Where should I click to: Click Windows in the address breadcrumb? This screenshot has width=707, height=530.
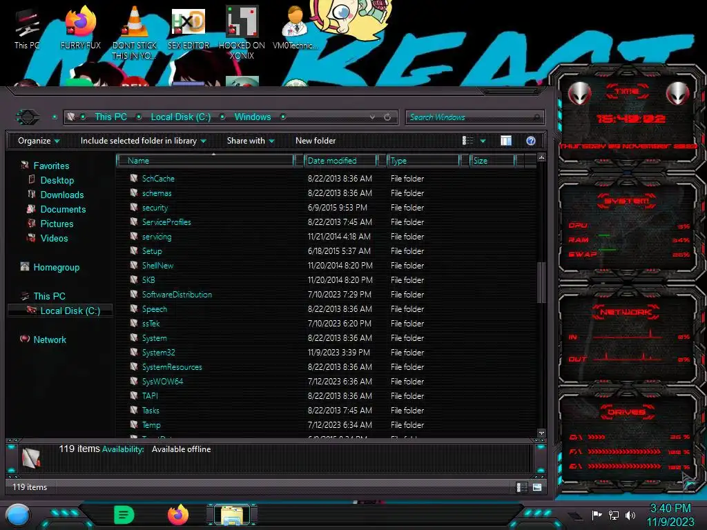click(253, 117)
